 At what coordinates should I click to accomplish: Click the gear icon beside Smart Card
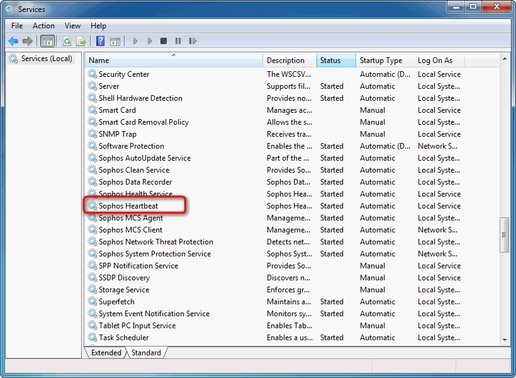click(93, 110)
